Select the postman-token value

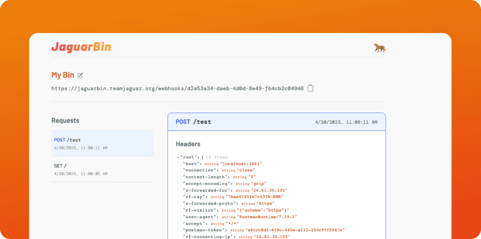(x=295, y=230)
